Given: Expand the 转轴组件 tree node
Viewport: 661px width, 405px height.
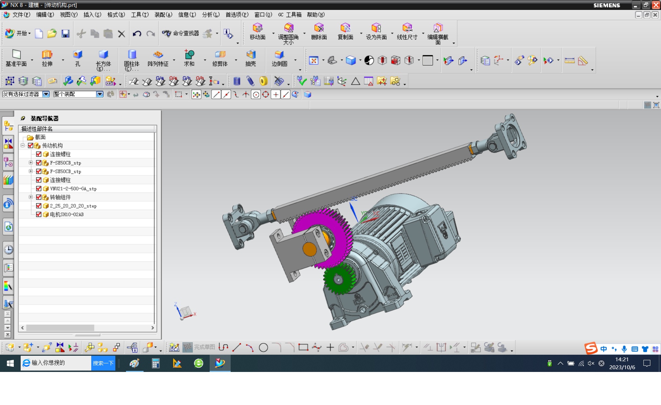Looking at the screenshot, I should pyautogui.click(x=31, y=197).
